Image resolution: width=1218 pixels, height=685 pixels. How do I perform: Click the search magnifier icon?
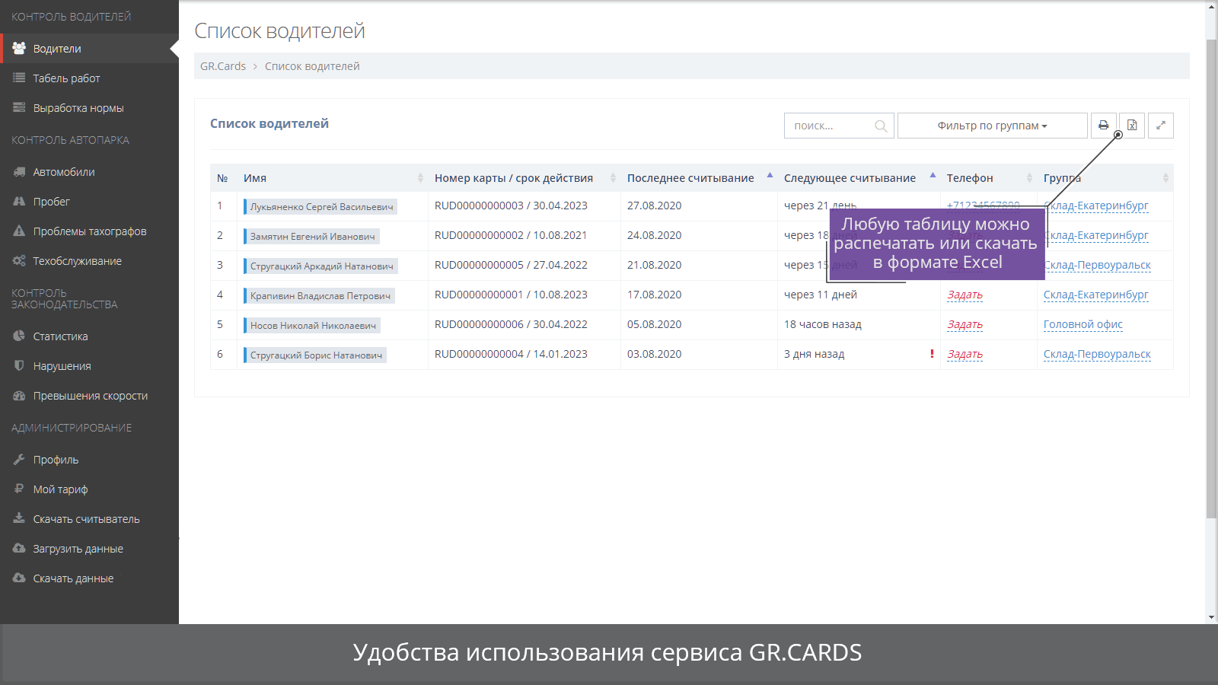881,126
